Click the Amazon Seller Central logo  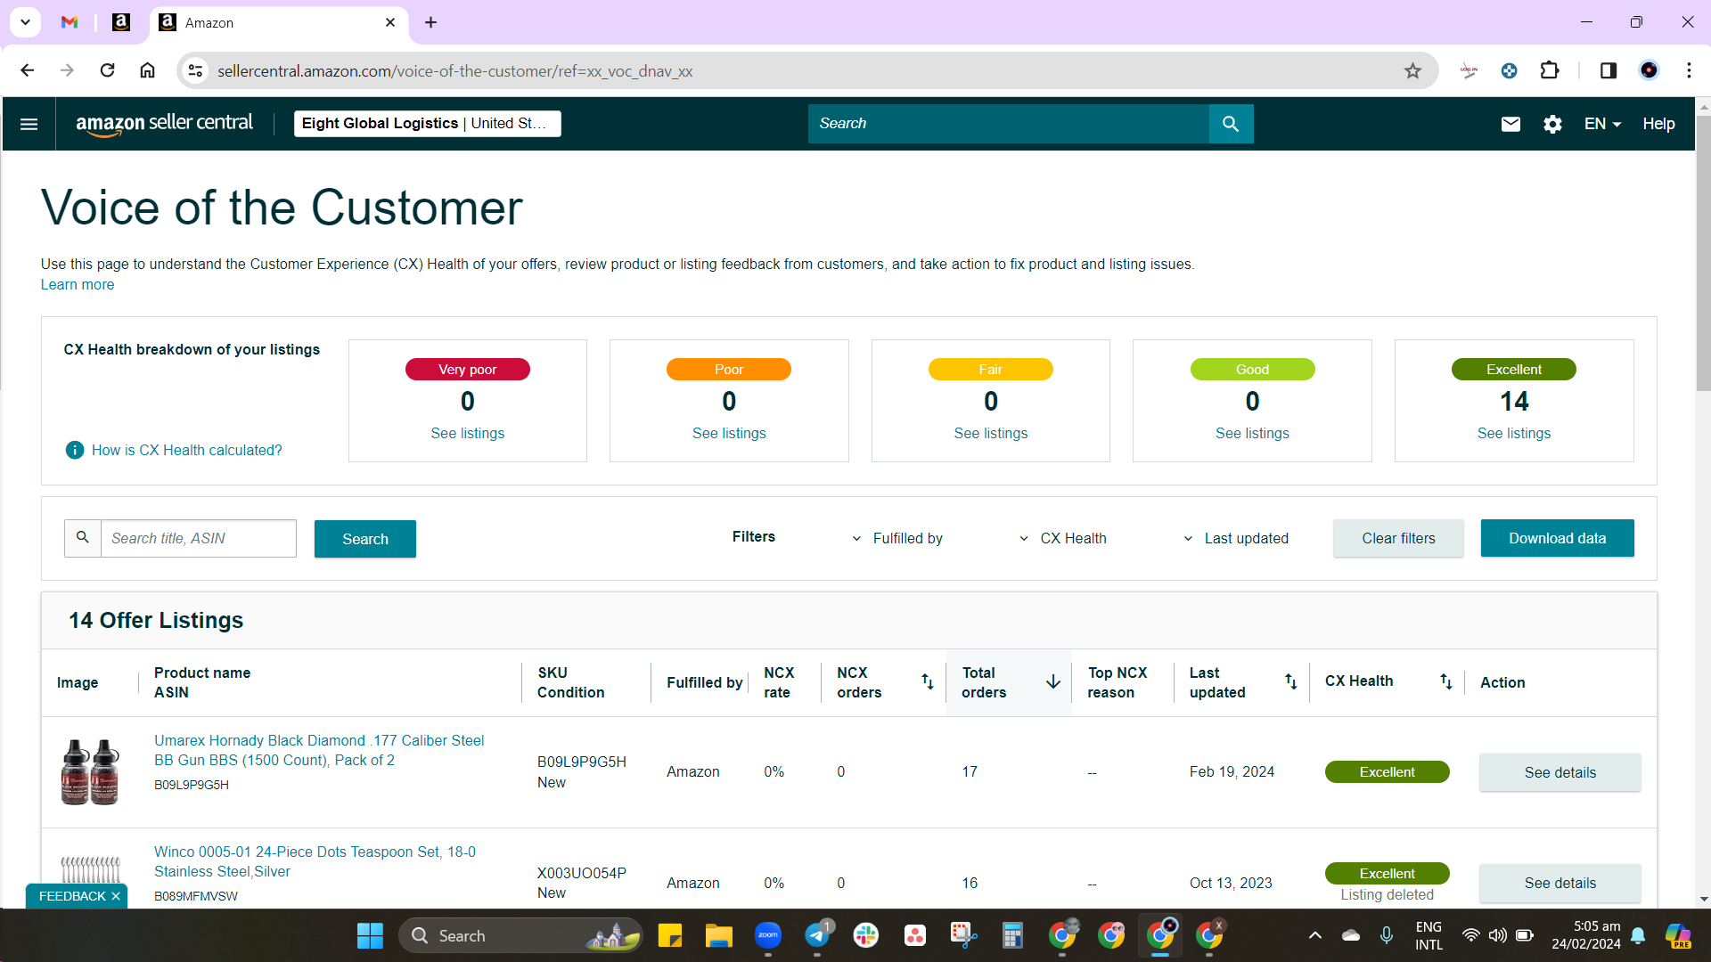[x=164, y=124]
